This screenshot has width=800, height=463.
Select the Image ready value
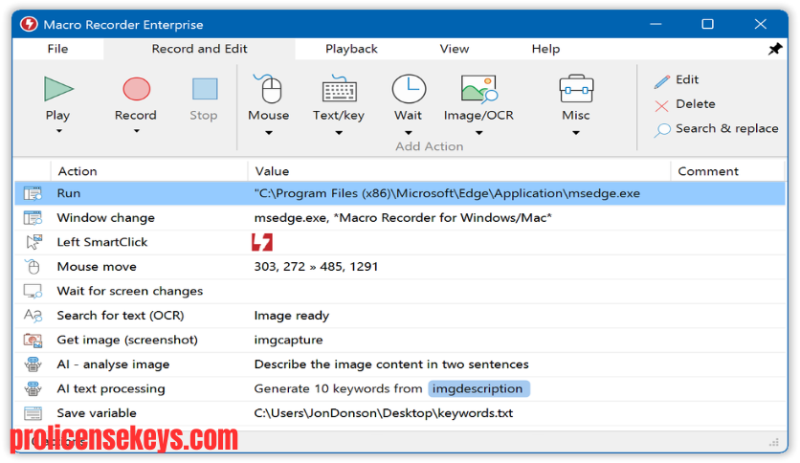291,316
